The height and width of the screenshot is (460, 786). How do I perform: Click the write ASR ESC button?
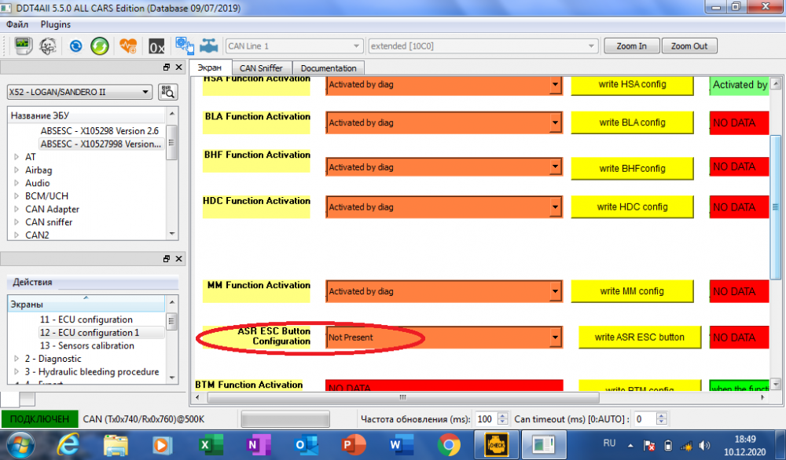[640, 338]
